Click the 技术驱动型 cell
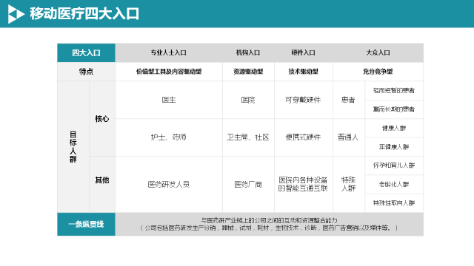Image resolution: width=474 pixels, height=266 pixels. click(x=304, y=72)
